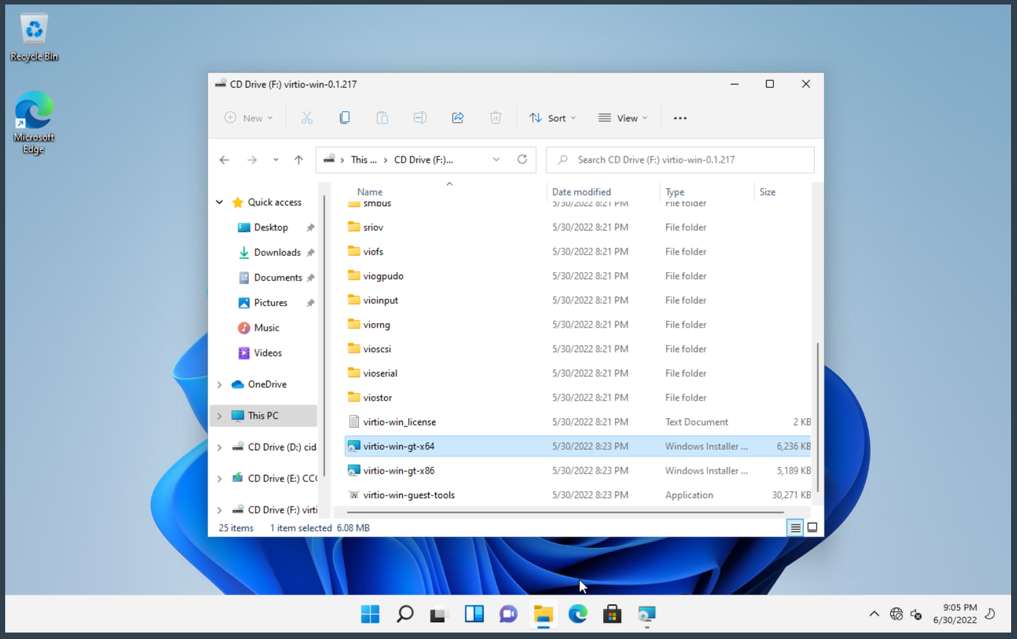The image size is (1017, 639).
Task: Click the Share icon in toolbar
Action: (x=458, y=118)
